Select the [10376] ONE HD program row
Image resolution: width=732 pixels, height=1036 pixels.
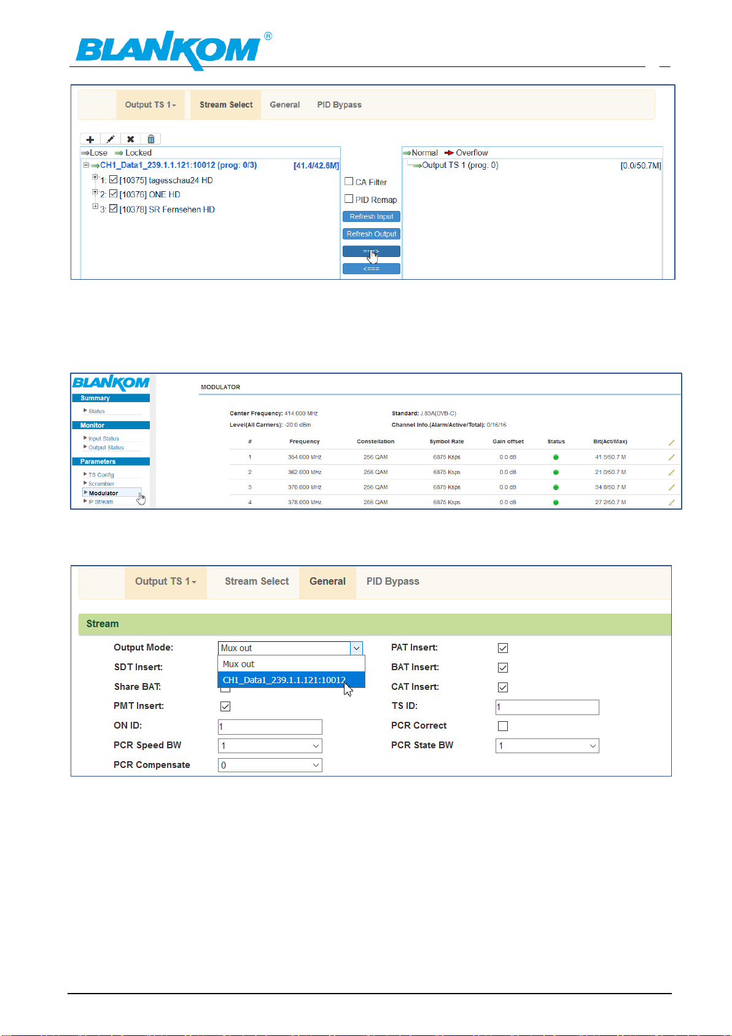150,194
